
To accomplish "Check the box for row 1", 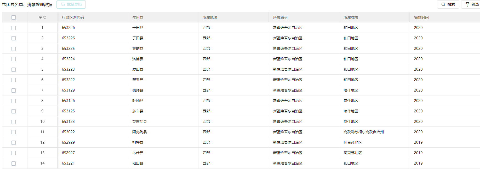I will point(14,28).
